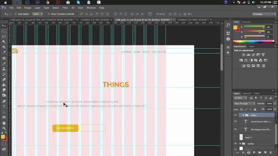Lock transparent pixels toggle

point(242,110)
